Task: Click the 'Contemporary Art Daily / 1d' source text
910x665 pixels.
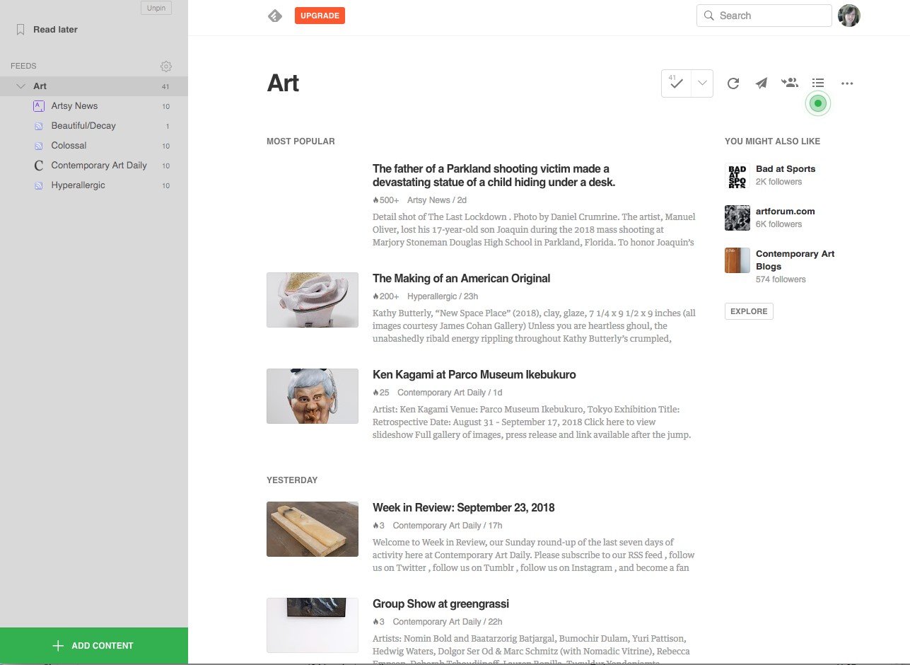Action: [450, 393]
